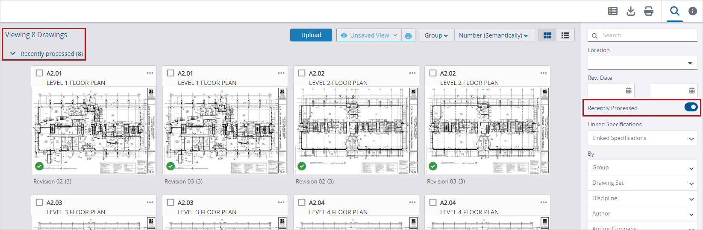Check the second A2.04 drawing checkbox
This screenshot has width=703, height=230.
tap(433, 202)
